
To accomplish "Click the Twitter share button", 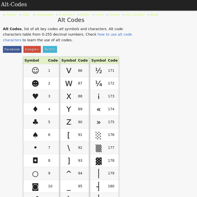I will point(50,49).
